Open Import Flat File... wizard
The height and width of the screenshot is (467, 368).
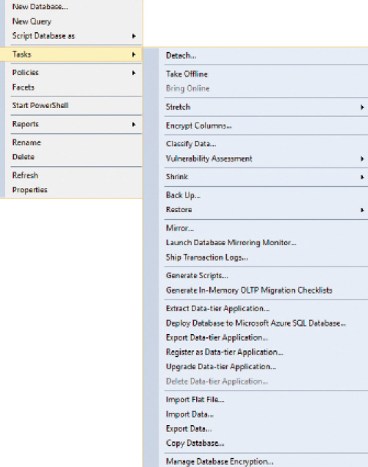tap(195, 399)
